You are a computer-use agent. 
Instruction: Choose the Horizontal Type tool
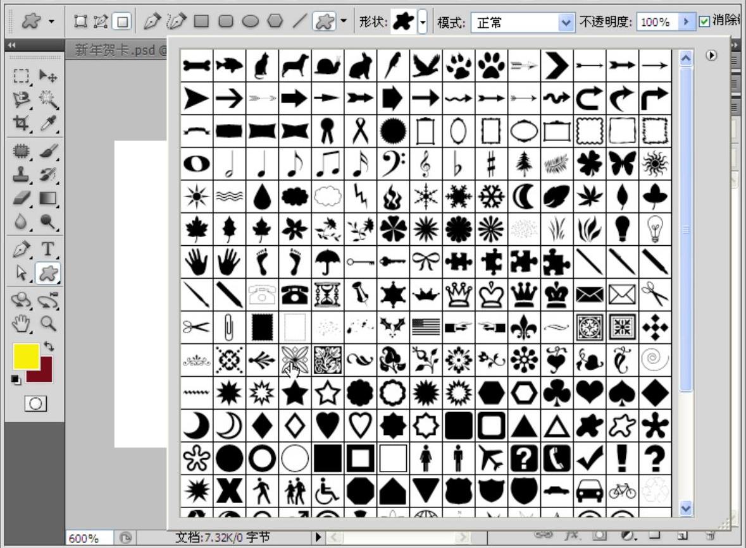(48, 249)
